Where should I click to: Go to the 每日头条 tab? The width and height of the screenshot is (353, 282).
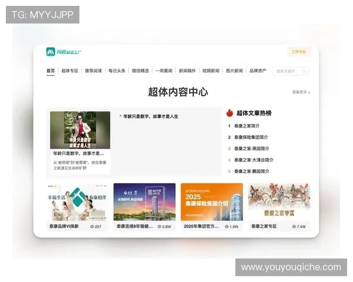[117, 71]
